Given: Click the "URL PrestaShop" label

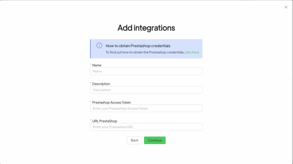Looking at the screenshot, I should [105, 121].
